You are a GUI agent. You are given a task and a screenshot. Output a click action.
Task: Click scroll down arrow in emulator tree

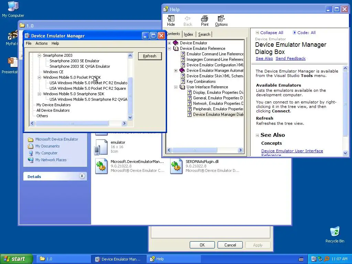pyautogui.click(x=130, y=117)
